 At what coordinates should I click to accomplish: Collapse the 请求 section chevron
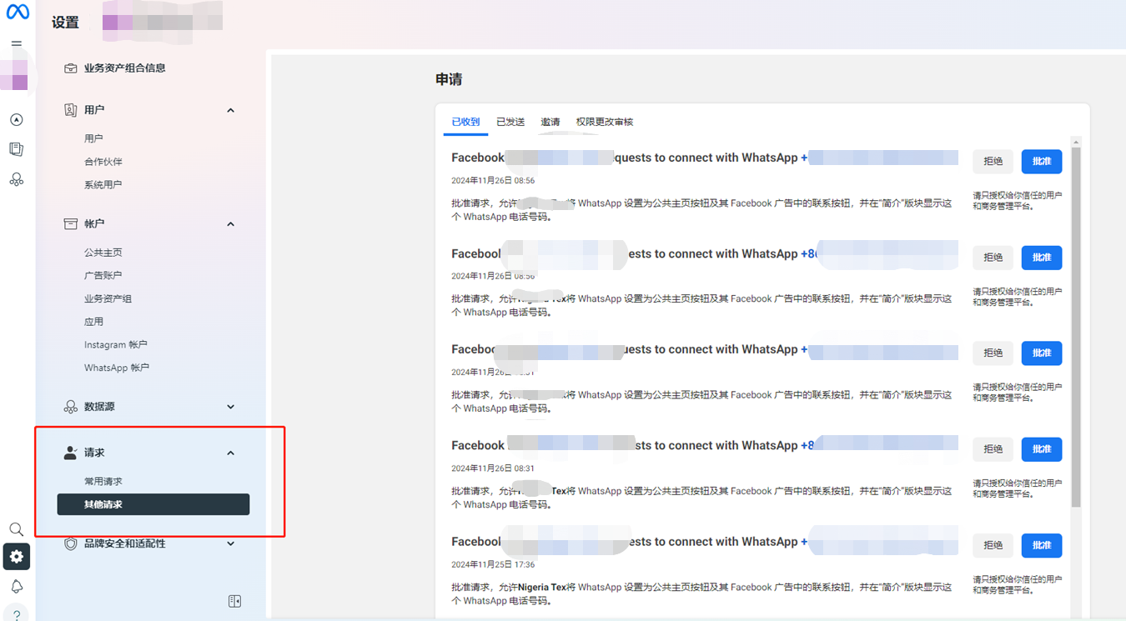tap(231, 453)
